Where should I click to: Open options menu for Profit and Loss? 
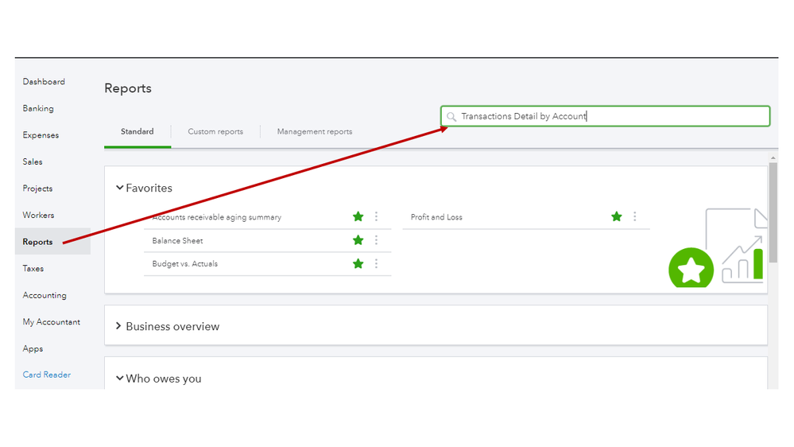tap(634, 216)
